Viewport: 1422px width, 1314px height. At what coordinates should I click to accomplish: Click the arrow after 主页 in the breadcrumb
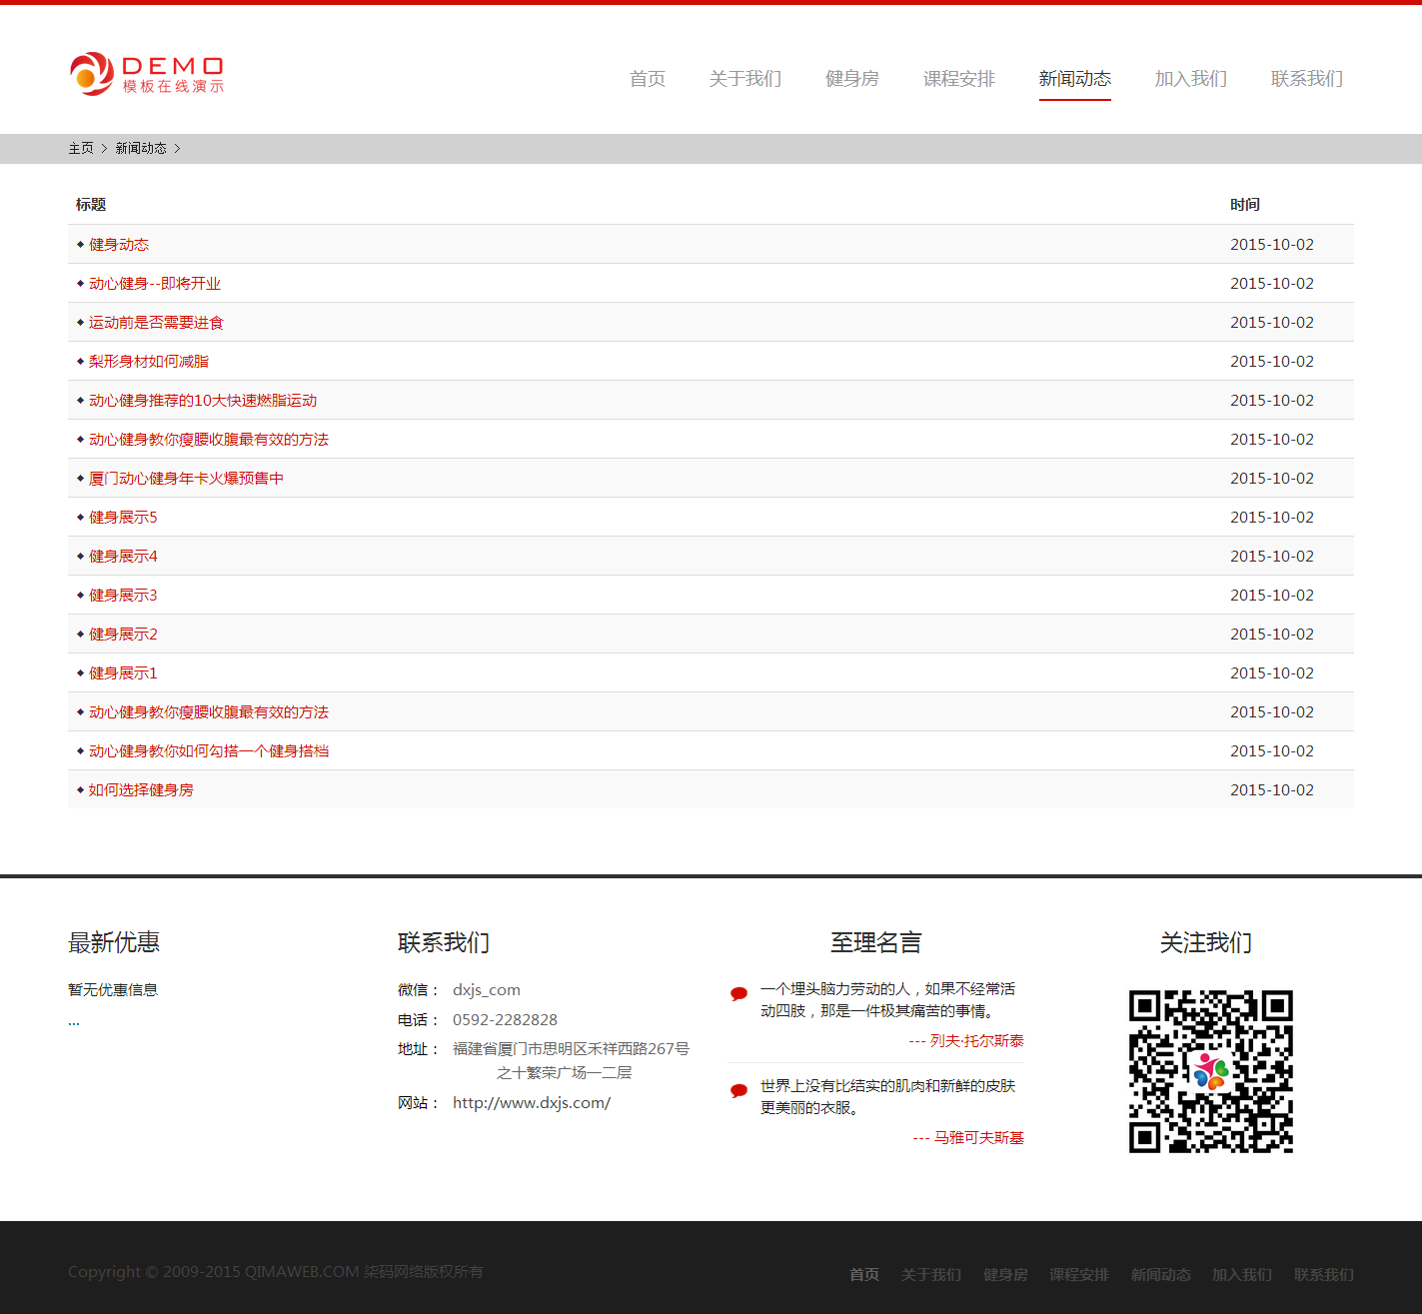(104, 148)
